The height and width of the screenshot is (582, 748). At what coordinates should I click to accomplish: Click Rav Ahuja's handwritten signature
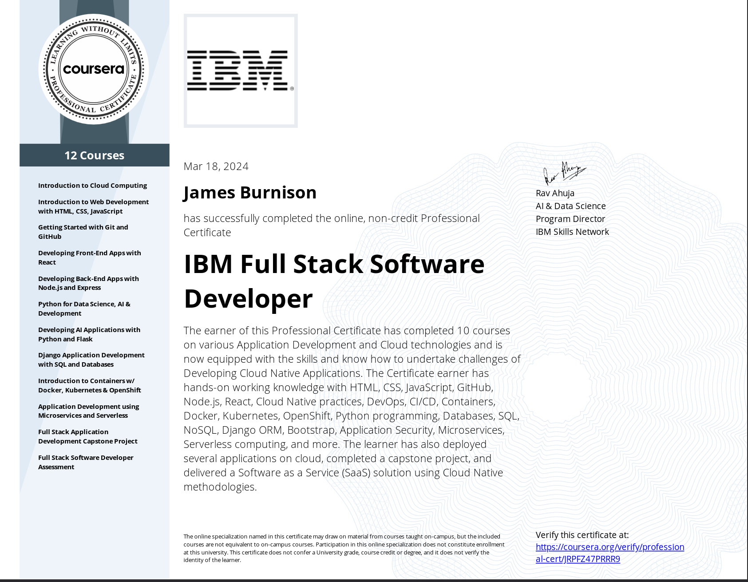coord(564,173)
